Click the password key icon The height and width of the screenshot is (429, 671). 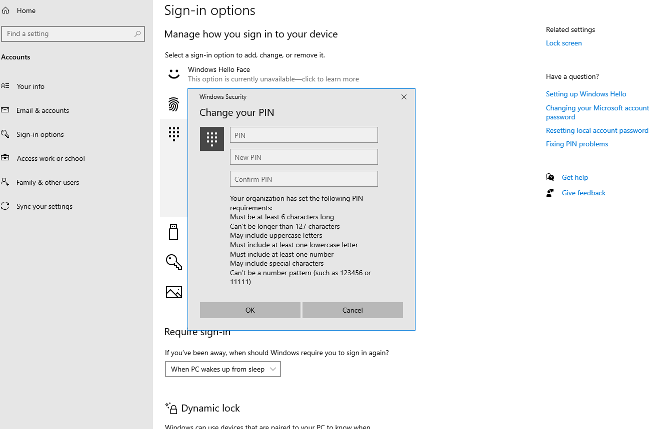173,262
